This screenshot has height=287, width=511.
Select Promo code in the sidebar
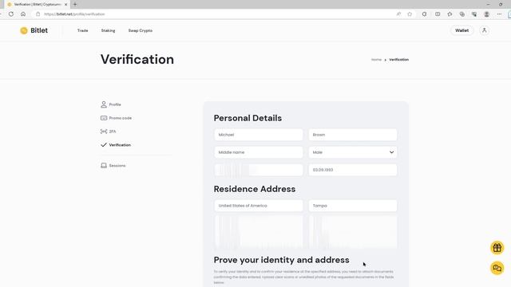pyautogui.click(x=116, y=118)
